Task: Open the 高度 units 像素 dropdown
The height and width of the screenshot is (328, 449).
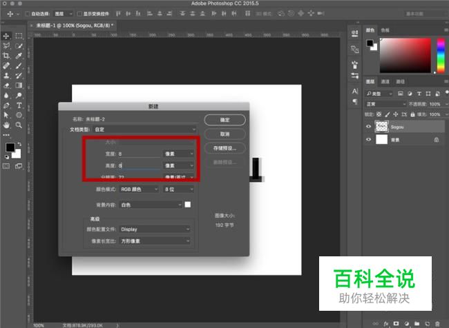Action: click(x=178, y=165)
